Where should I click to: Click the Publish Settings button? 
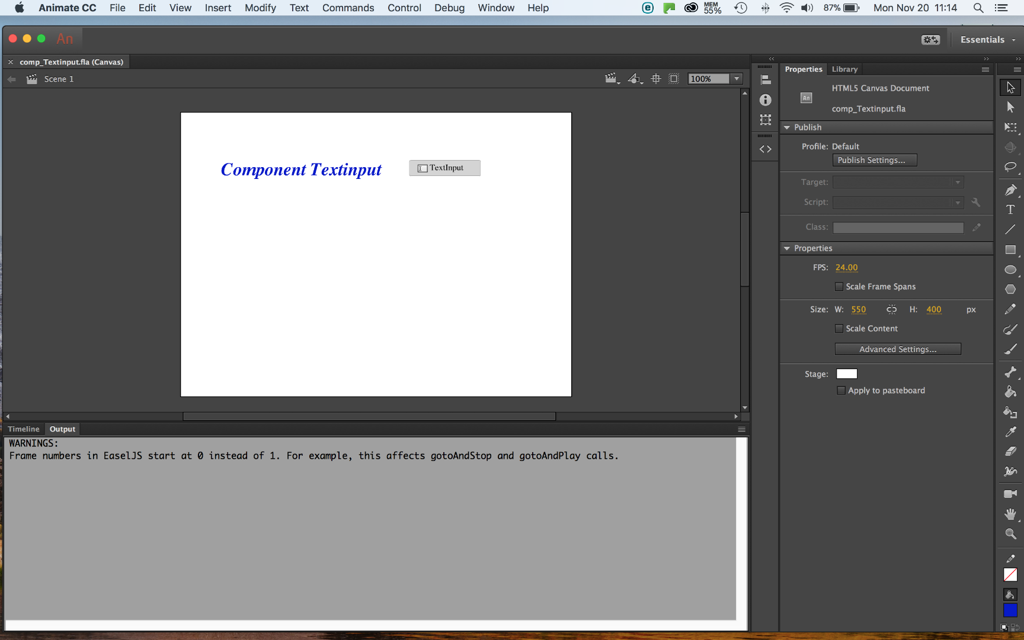tap(875, 160)
